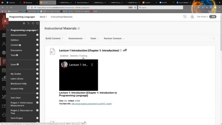Click folder view icon in course menu header
The width and height of the screenshot is (222, 125).
click(37, 23)
